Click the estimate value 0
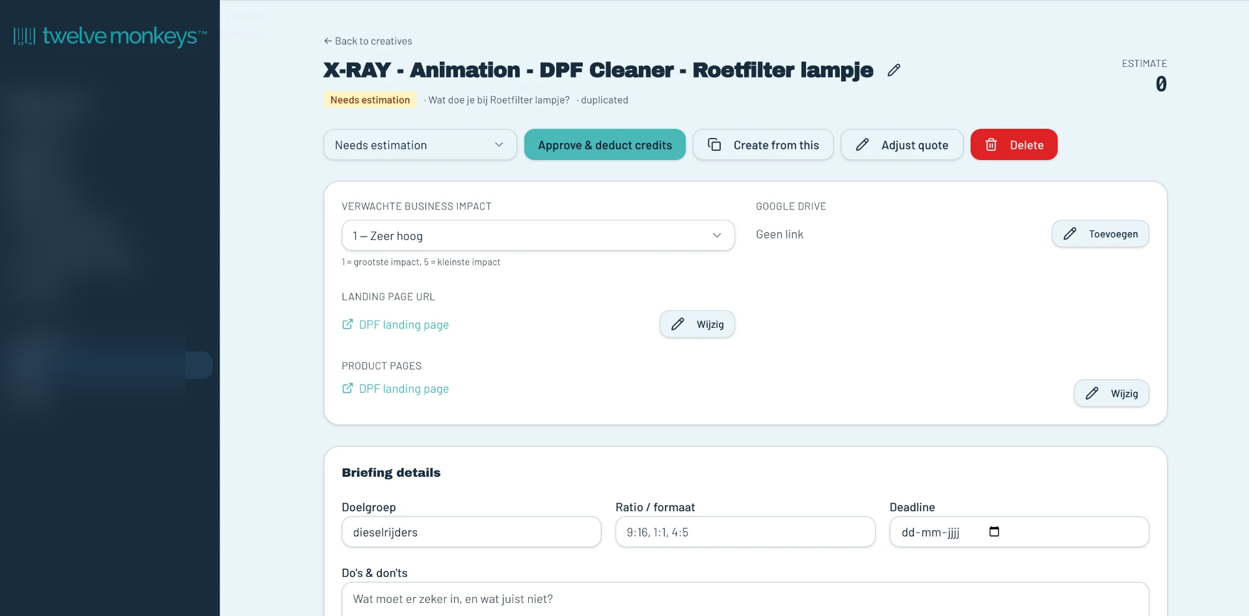 [x=1161, y=84]
